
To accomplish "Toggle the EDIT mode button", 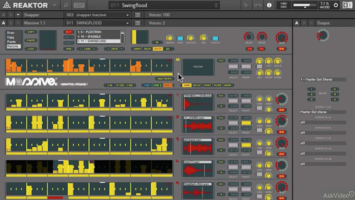I will tap(79, 5).
